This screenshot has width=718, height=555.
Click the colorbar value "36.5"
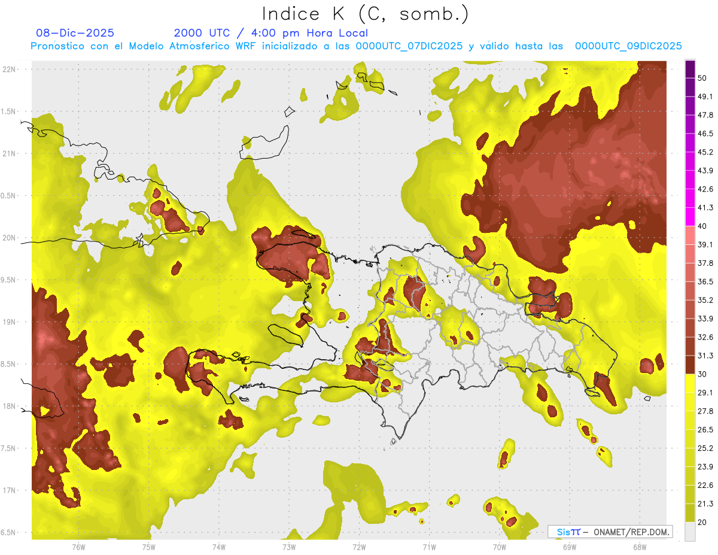[x=705, y=281]
